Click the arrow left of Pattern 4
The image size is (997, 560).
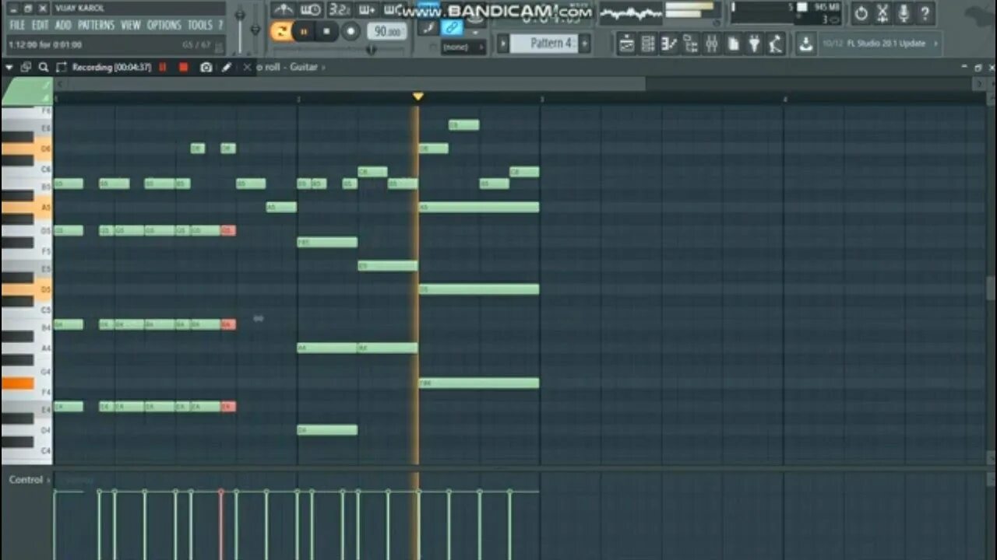click(x=502, y=44)
